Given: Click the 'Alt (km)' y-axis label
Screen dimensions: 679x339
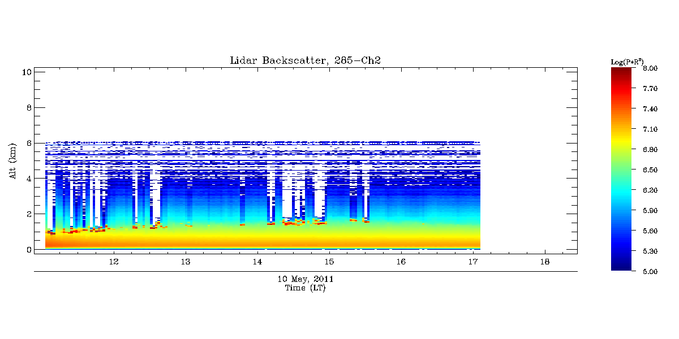Looking at the screenshot, I should point(13,160).
